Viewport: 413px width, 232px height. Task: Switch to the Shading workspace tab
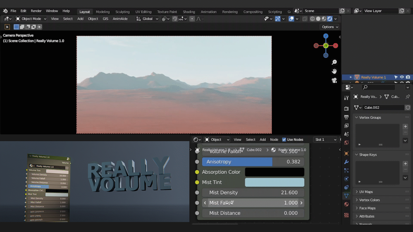click(x=189, y=12)
